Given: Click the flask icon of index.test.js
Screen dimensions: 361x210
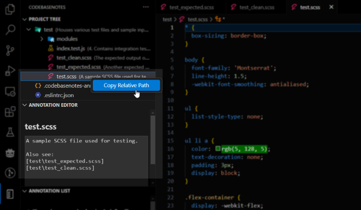Looking at the screenshot, I should (51, 49).
